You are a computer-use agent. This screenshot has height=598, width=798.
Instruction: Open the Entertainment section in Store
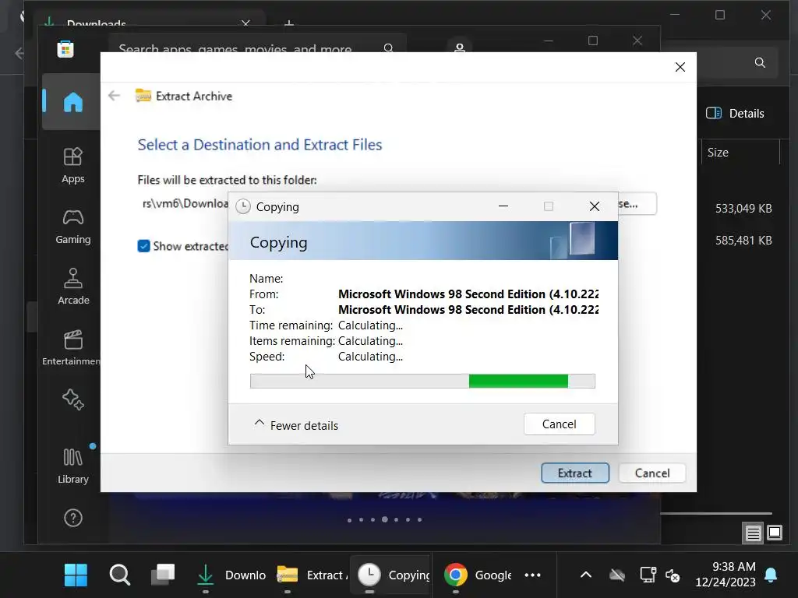pyautogui.click(x=72, y=348)
